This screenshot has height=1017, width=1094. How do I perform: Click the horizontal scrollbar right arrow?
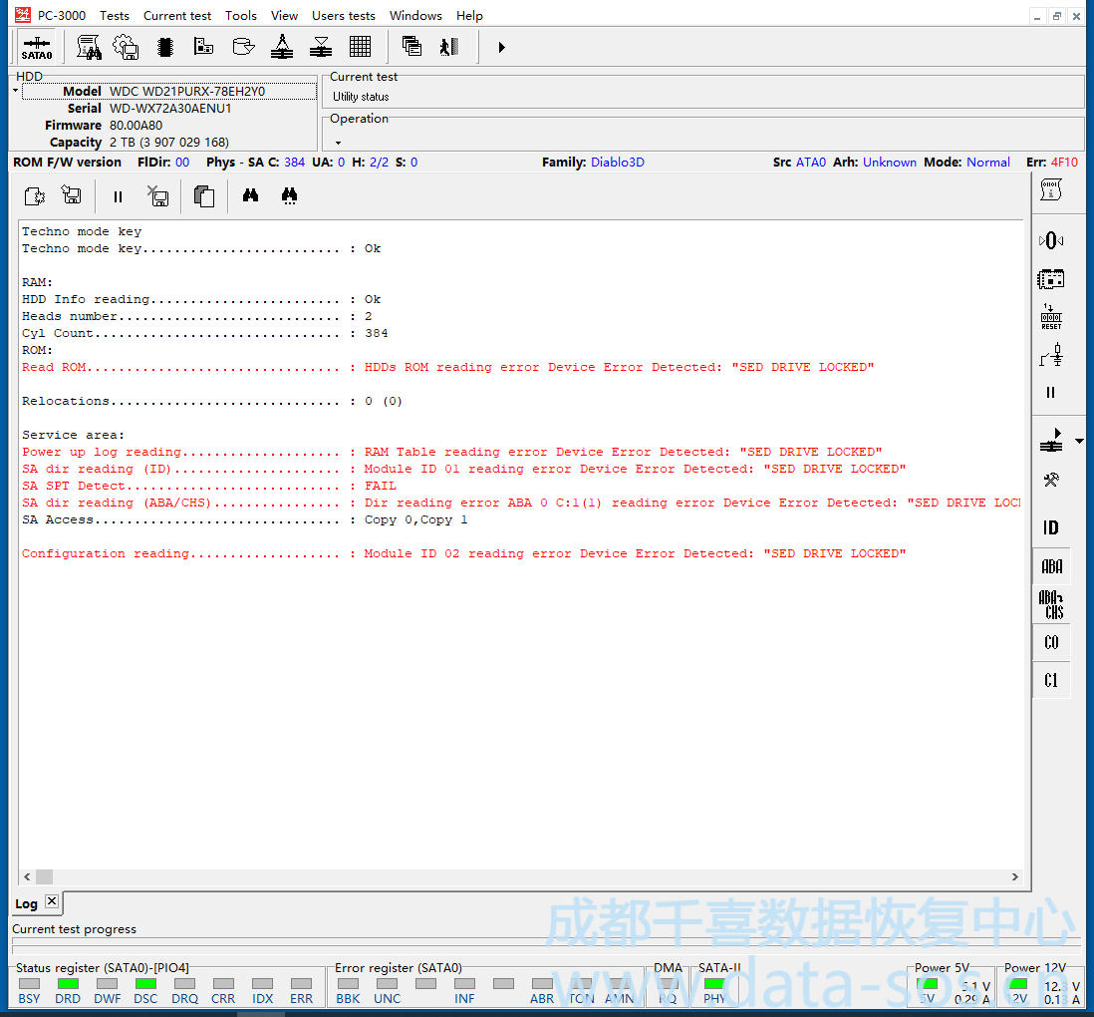[x=1014, y=877]
